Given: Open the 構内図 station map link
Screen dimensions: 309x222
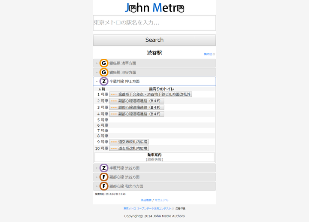Looking at the screenshot, I should click(208, 54).
